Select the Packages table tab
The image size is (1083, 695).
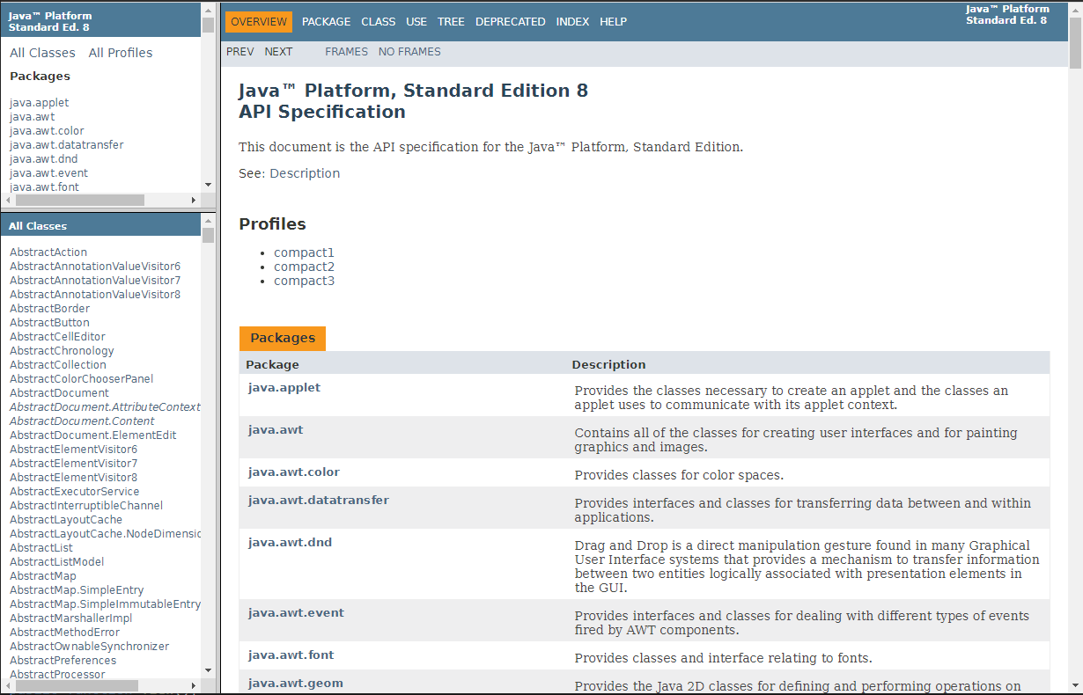click(283, 338)
